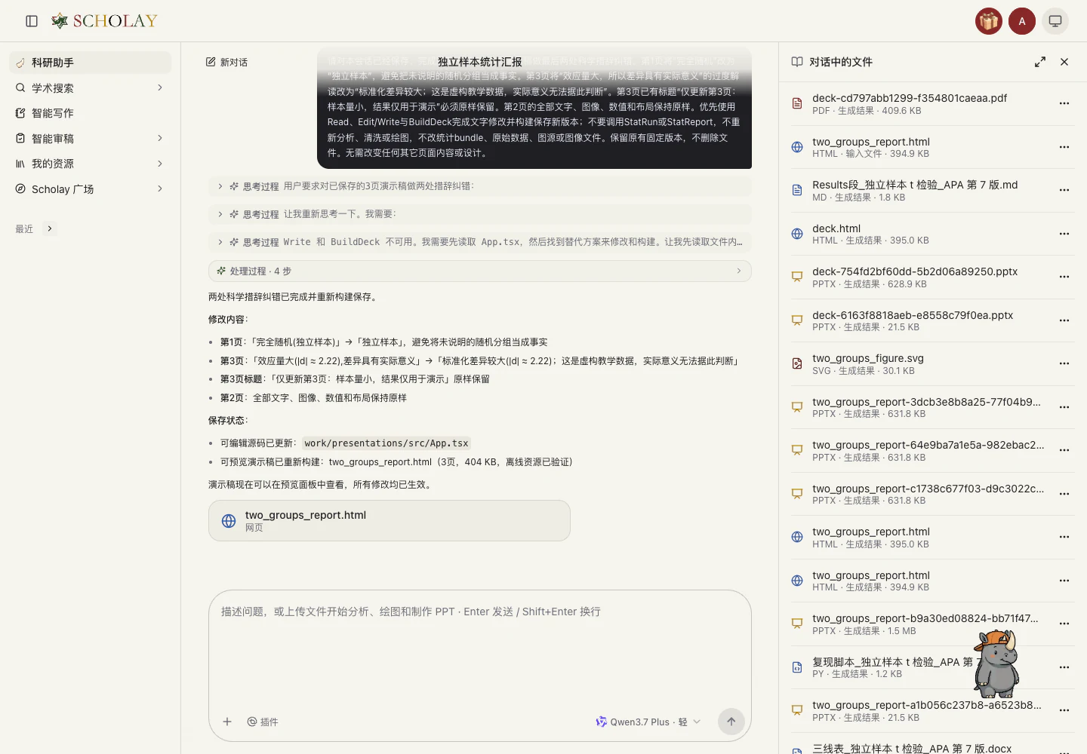Viewport: 1087px width, 754px height.
Task: Click the send arrow button
Action: point(731,722)
